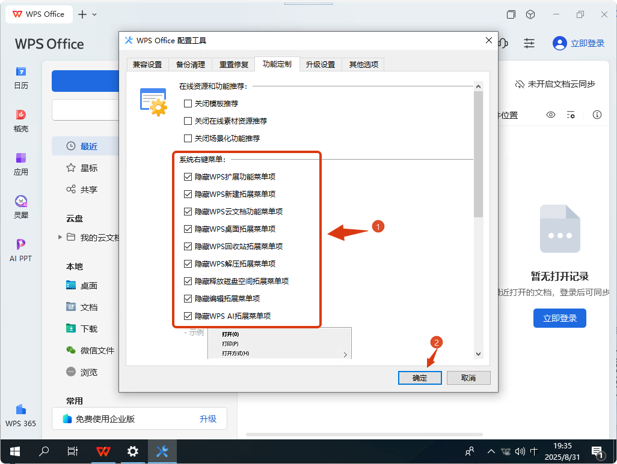Image resolution: width=617 pixels, height=464 pixels.
Task: Click the 确定 button
Action: click(420, 378)
